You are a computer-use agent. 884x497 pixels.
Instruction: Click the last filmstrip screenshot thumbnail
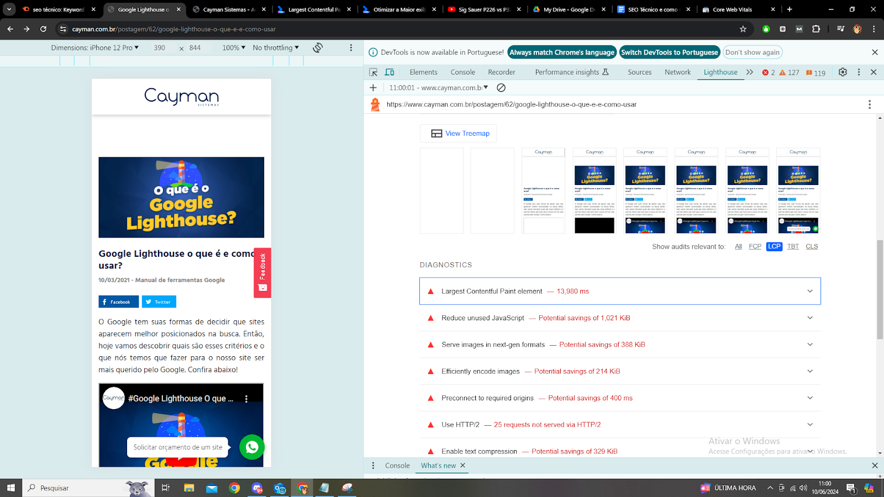coord(798,191)
